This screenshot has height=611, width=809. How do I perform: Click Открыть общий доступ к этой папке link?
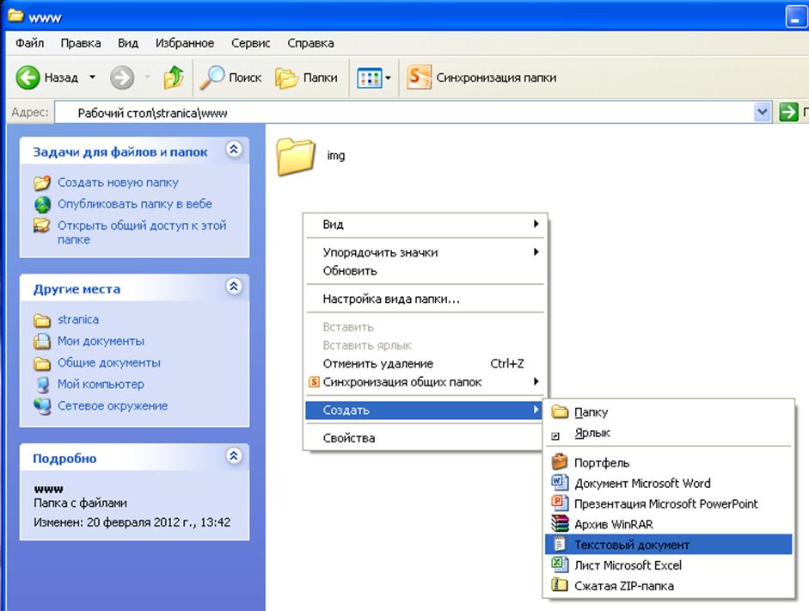pos(142,232)
